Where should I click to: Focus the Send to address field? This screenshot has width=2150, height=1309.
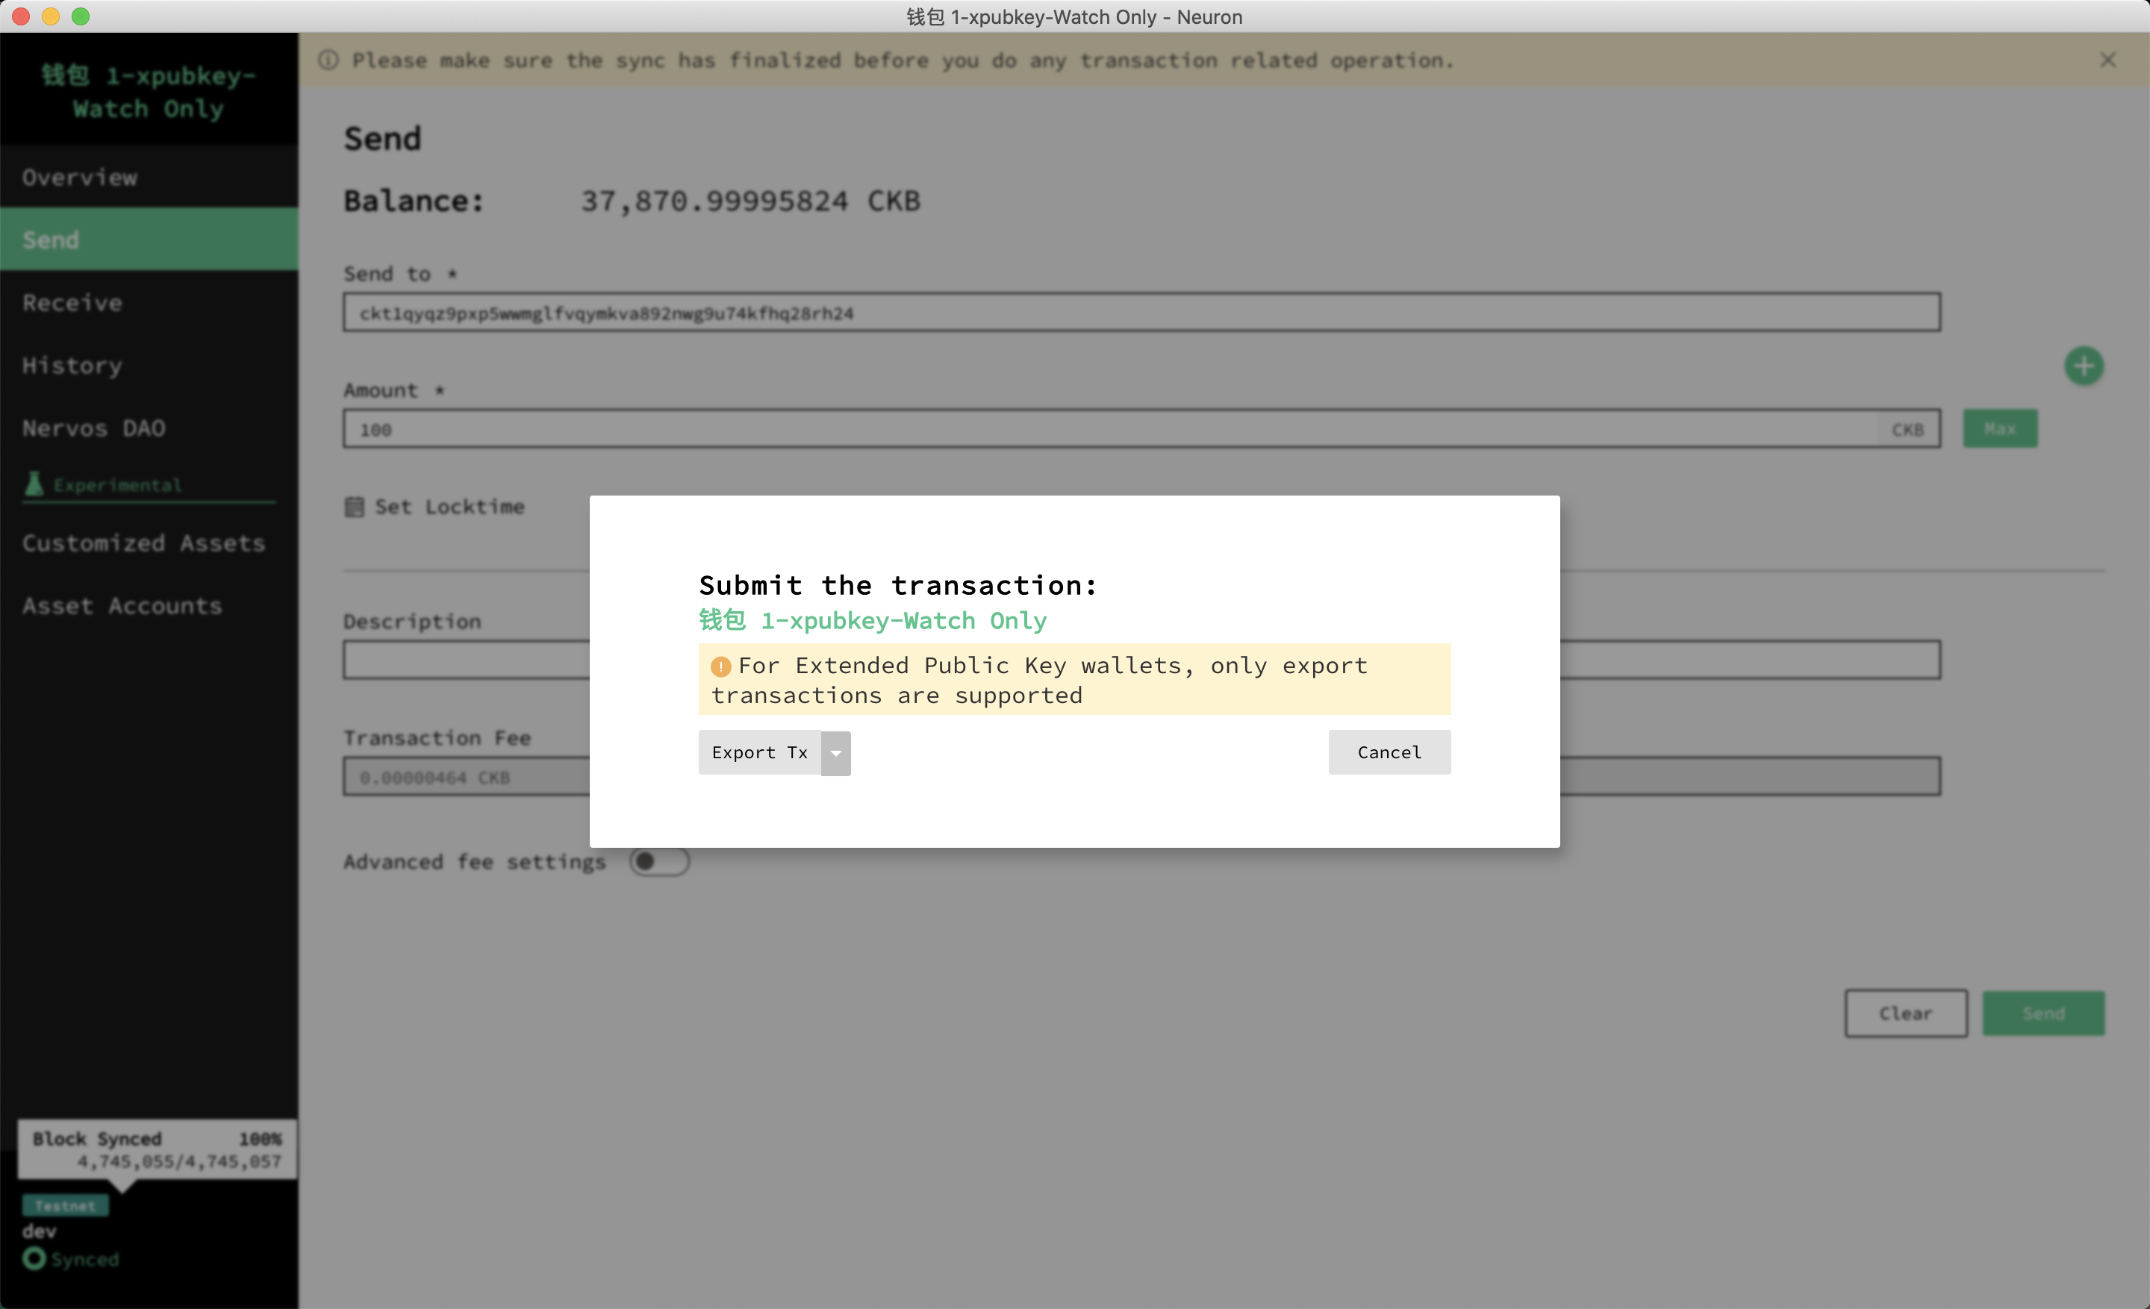[x=1141, y=312]
